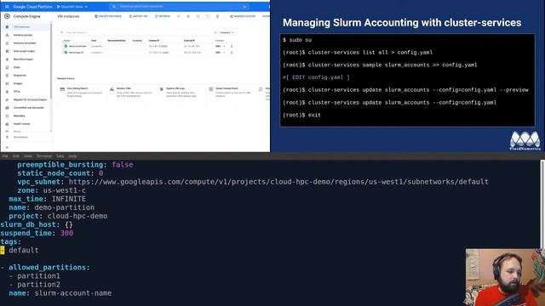
Task: Click SSH button for demo-login
Action: [218, 53]
